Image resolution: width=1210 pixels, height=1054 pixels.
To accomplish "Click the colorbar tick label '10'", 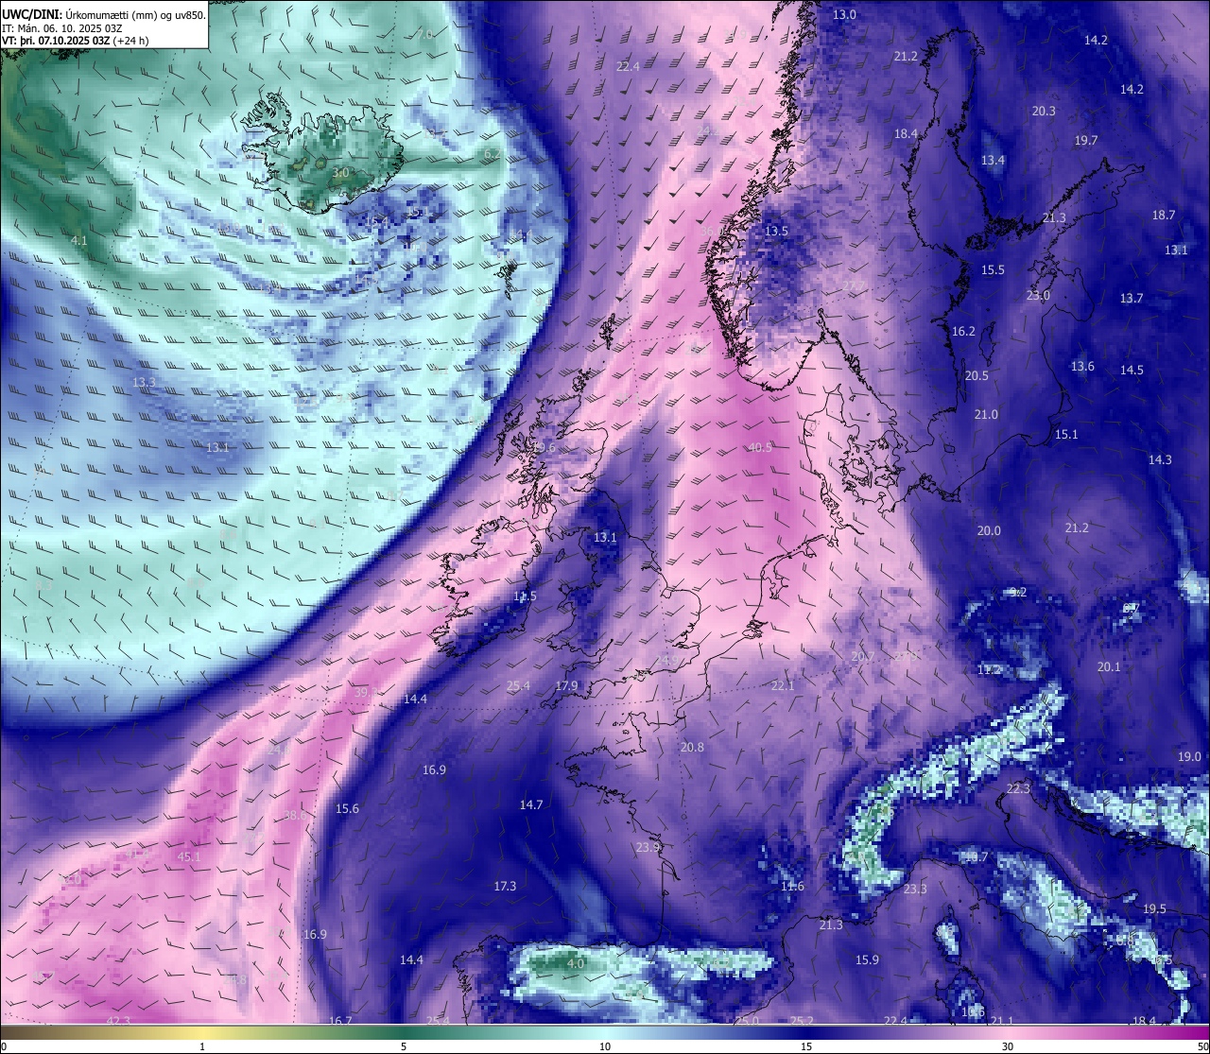I will point(605,1046).
